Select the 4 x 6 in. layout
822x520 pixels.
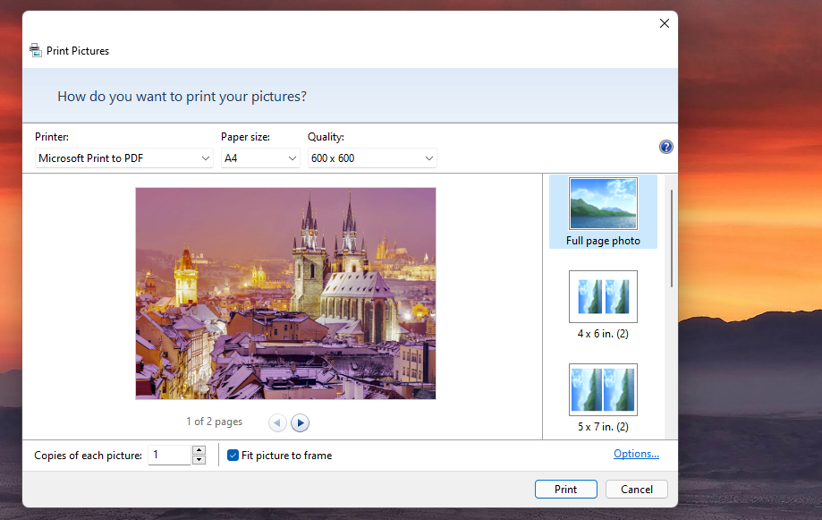pyautogui.click(x=603, y=295)
